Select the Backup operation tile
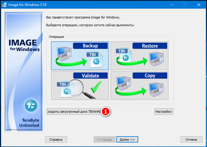The image size is (207, 147). click(x=80, y=56)
